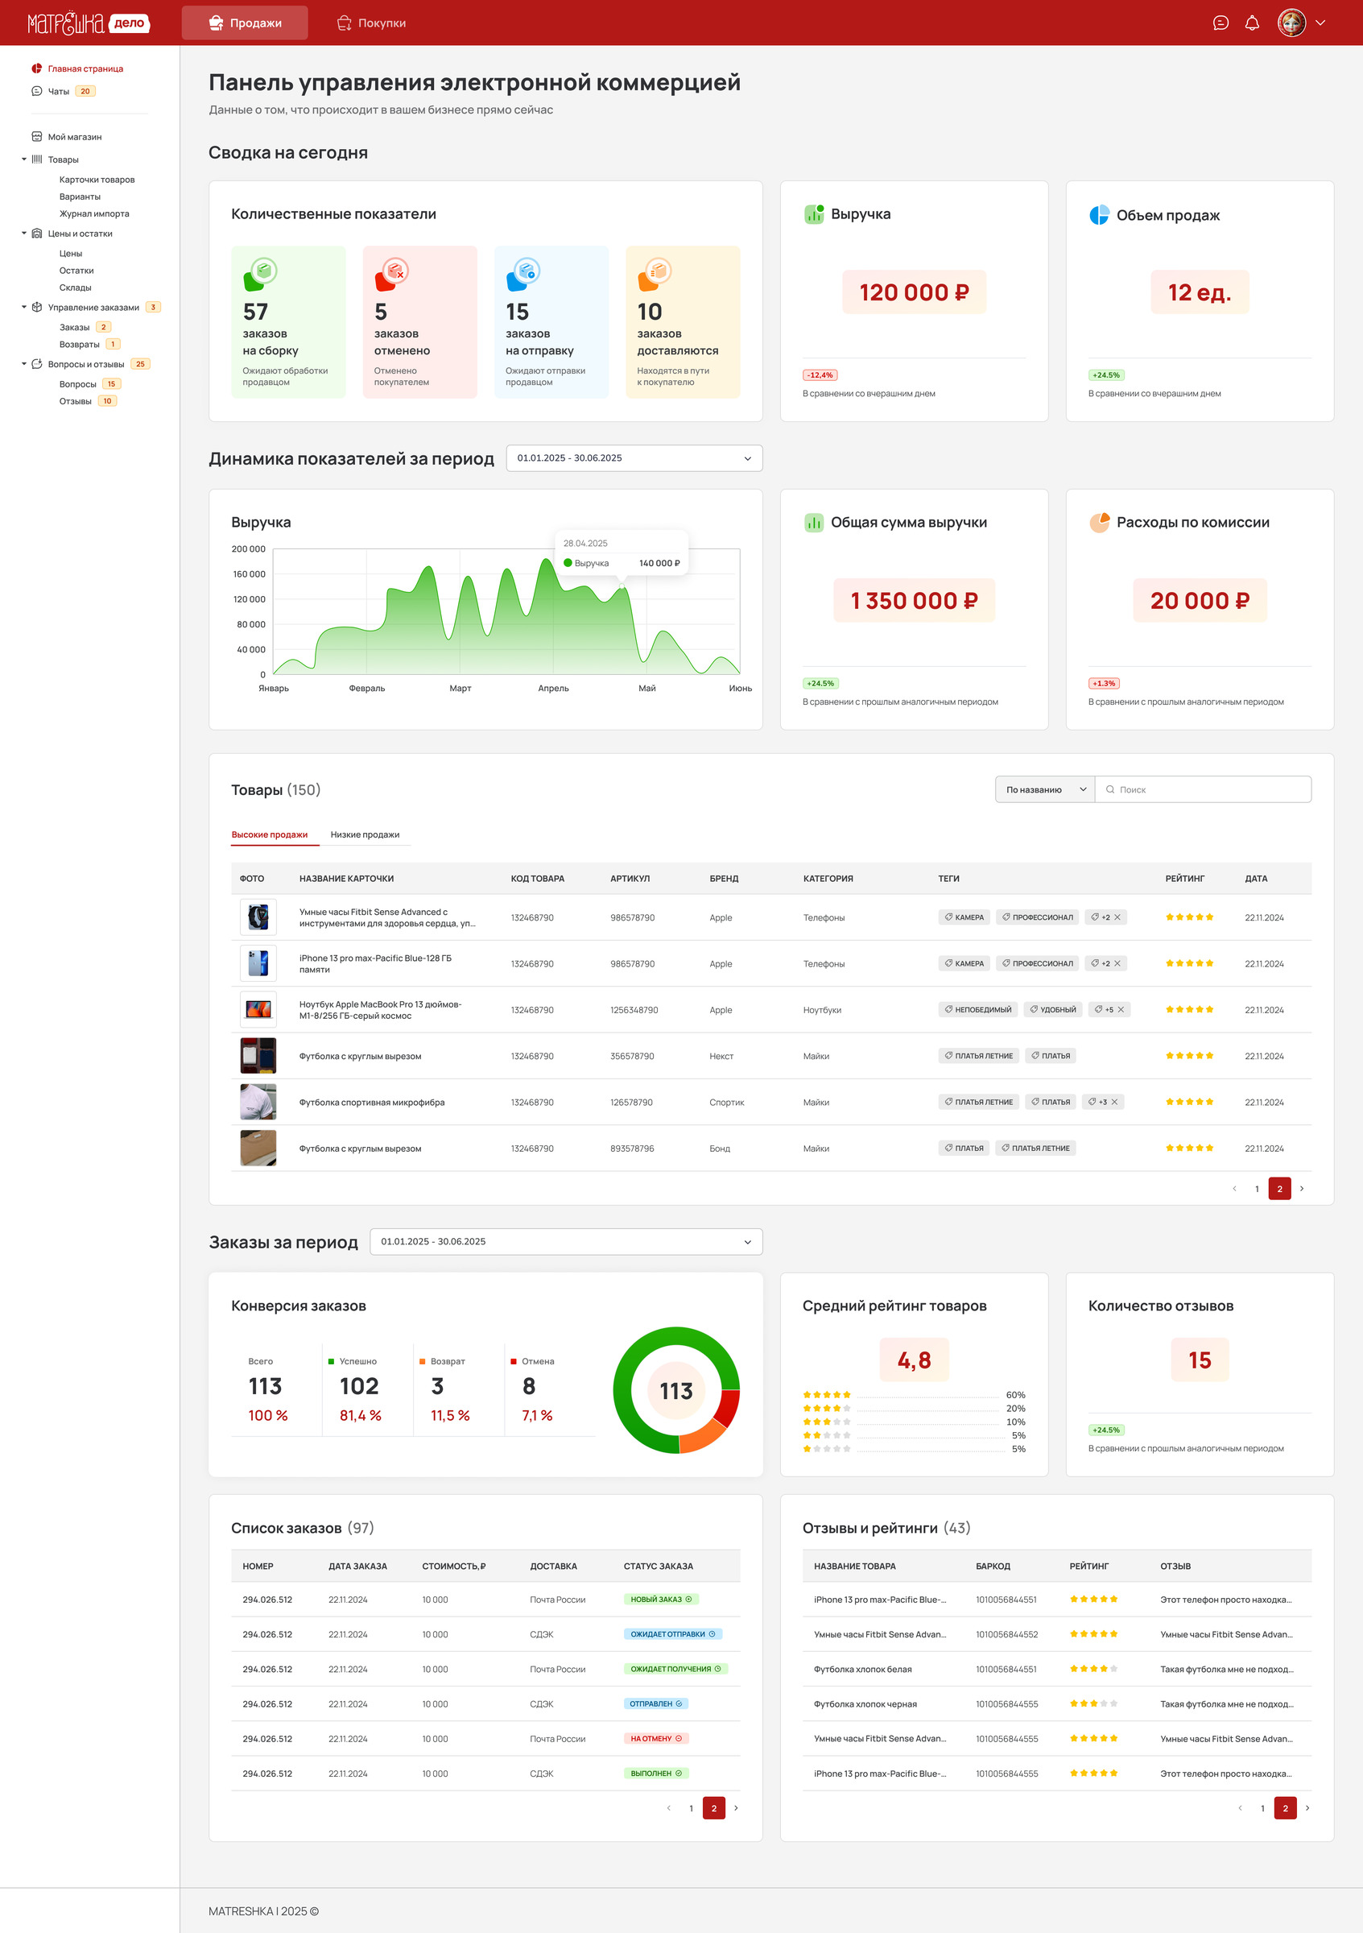Open the Динамика показателей period dropdown
The height and width of the screenshot is (1933, 1363).
[x=634, y=458]
